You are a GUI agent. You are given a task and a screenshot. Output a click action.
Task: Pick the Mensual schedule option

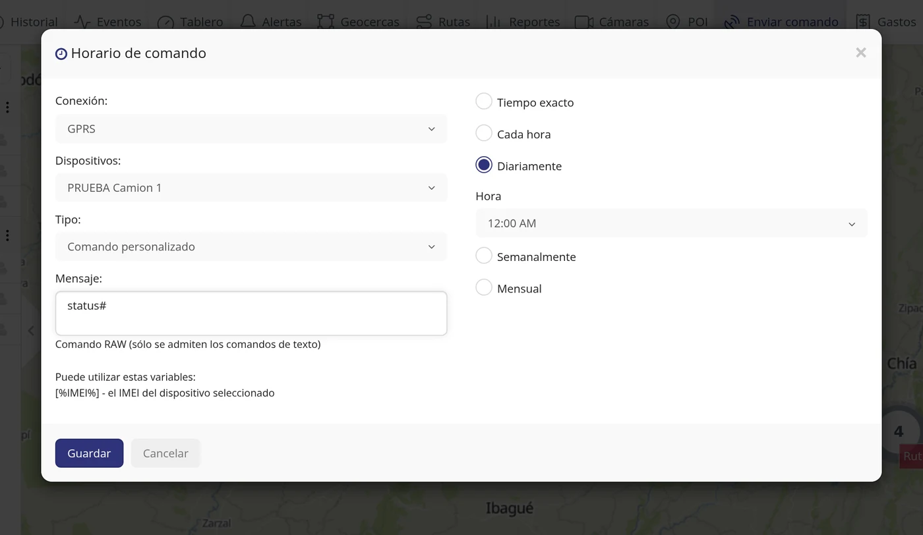tap(484, 287)
